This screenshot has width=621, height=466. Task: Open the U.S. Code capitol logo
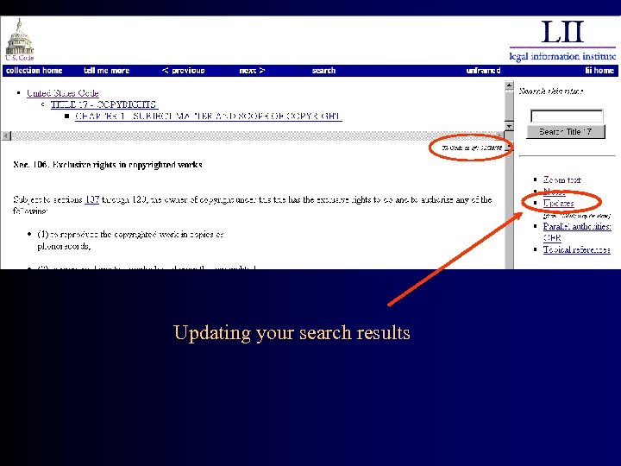pyautogui.click(x=19, y=40)
